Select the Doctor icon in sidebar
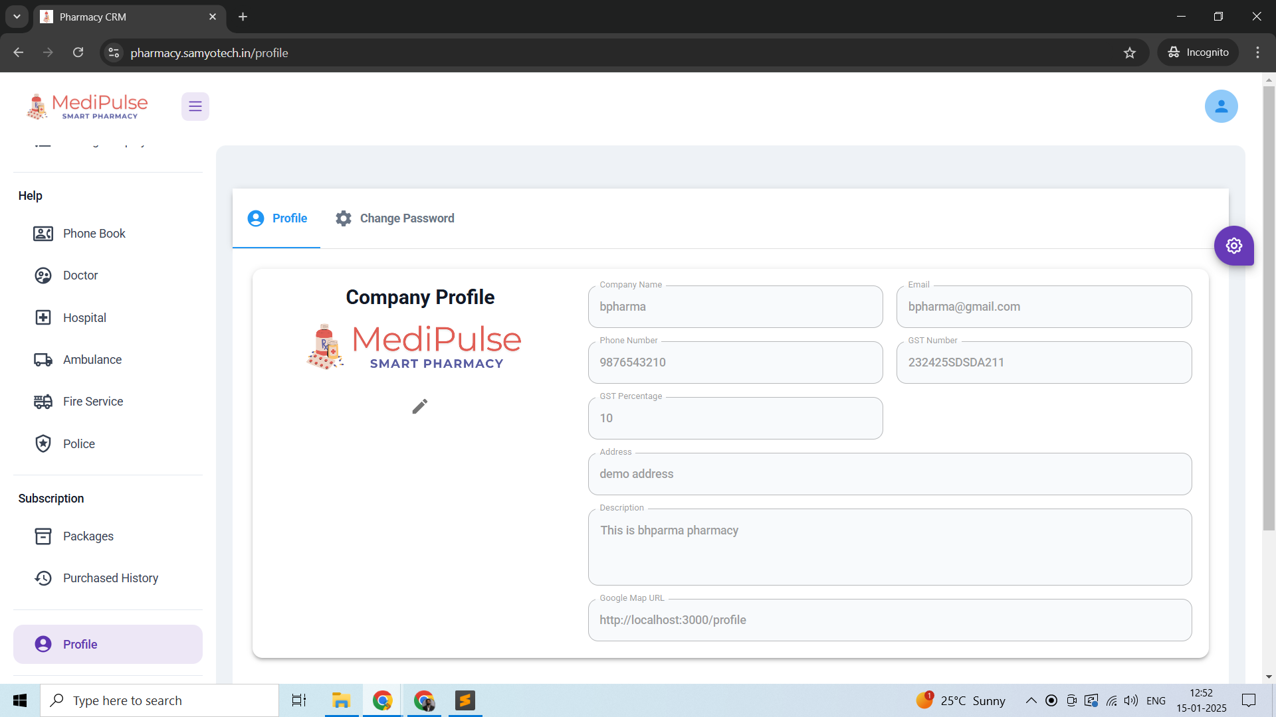This screenshot has height=717, width=1276. coord(43,275)
